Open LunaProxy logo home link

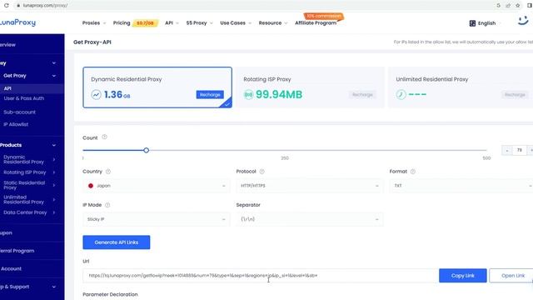tap(17, 22)
